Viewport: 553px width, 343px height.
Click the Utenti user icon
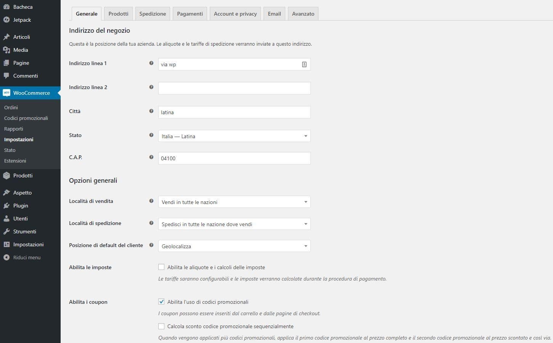(x=6, y=219)
